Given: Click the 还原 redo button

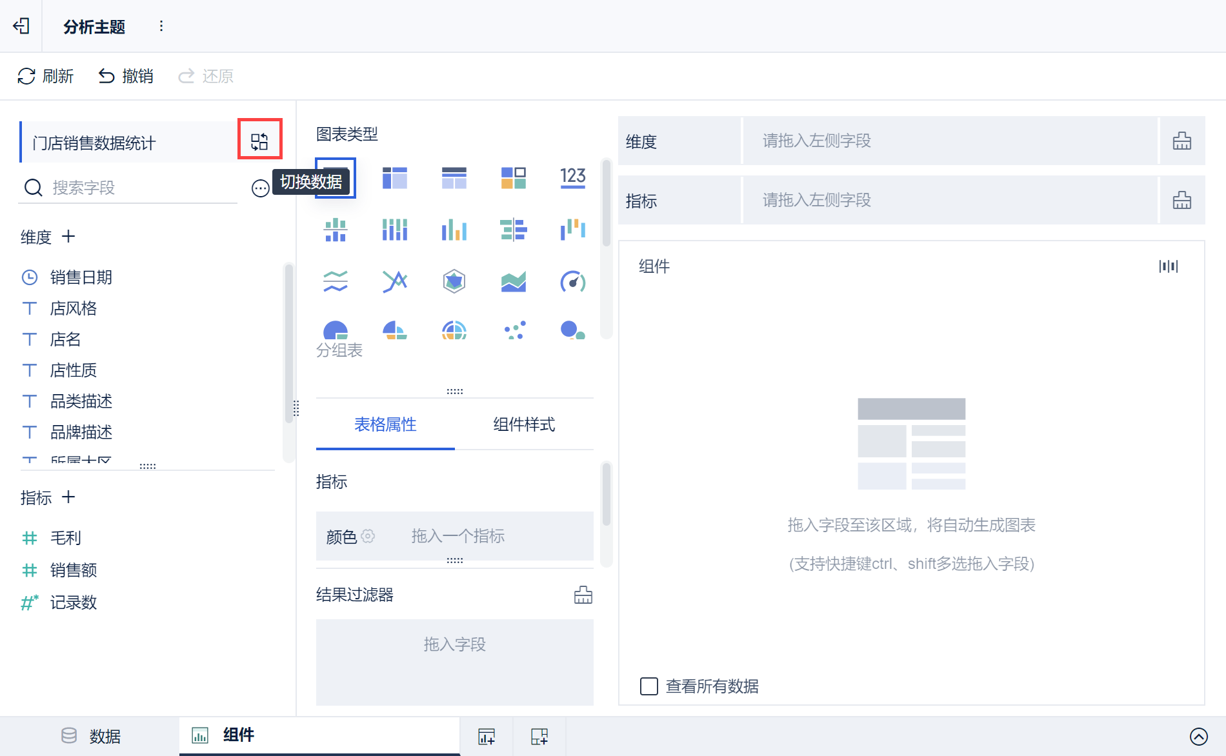Looking at the screenshot, I should pos(206,76).
